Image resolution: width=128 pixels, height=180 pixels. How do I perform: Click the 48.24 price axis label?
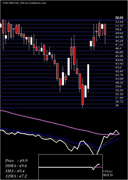119,41
